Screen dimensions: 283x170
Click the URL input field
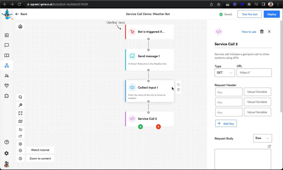[x=254, y=73]
